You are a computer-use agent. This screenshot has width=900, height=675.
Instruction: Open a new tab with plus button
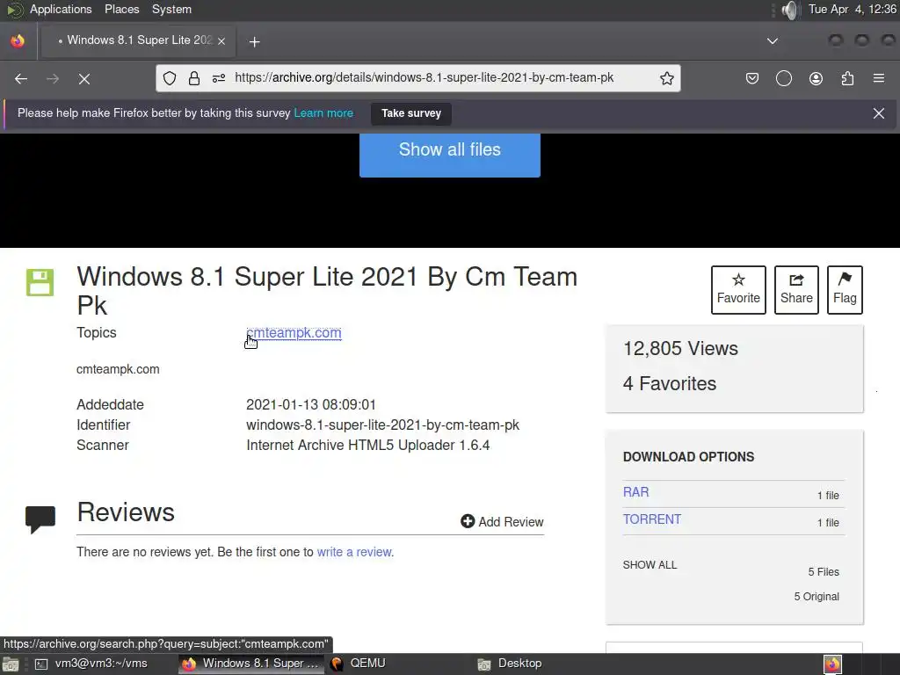(x=254, y=41)
